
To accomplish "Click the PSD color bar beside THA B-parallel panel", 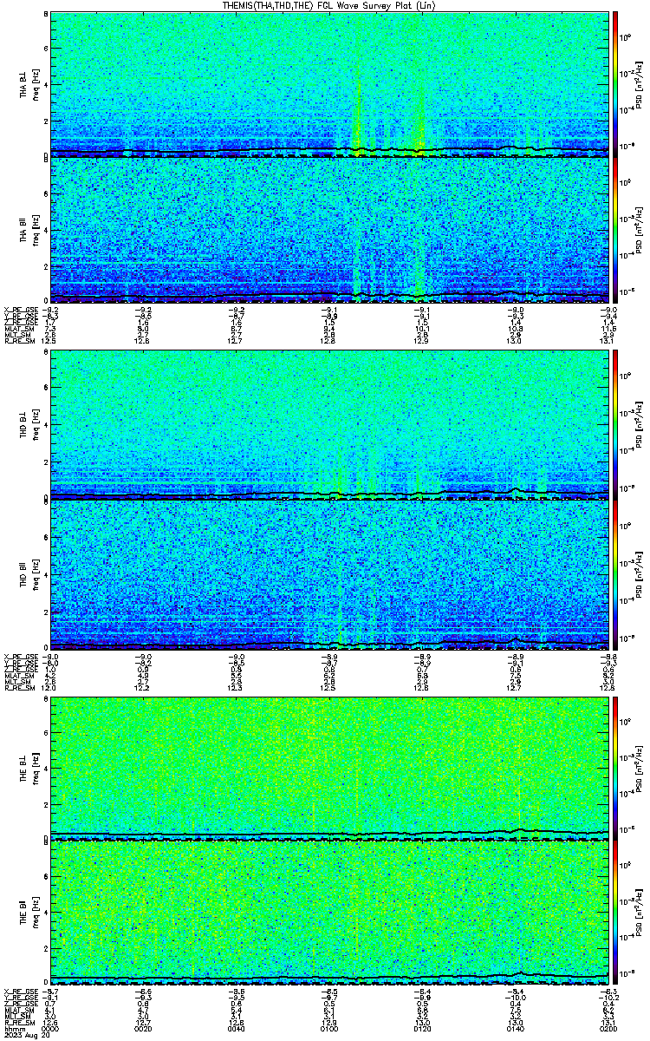I will tap(615, 230).
